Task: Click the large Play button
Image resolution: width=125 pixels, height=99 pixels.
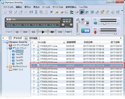Action: 43,32
